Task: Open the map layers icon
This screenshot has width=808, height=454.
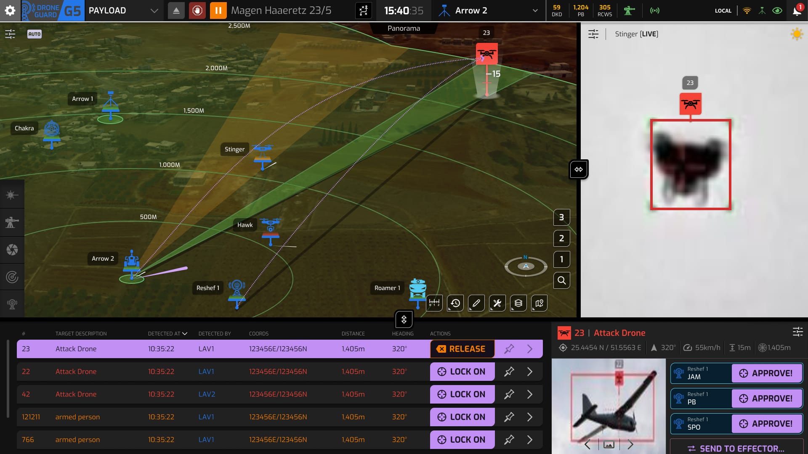Action: click(x=518, y=303)
